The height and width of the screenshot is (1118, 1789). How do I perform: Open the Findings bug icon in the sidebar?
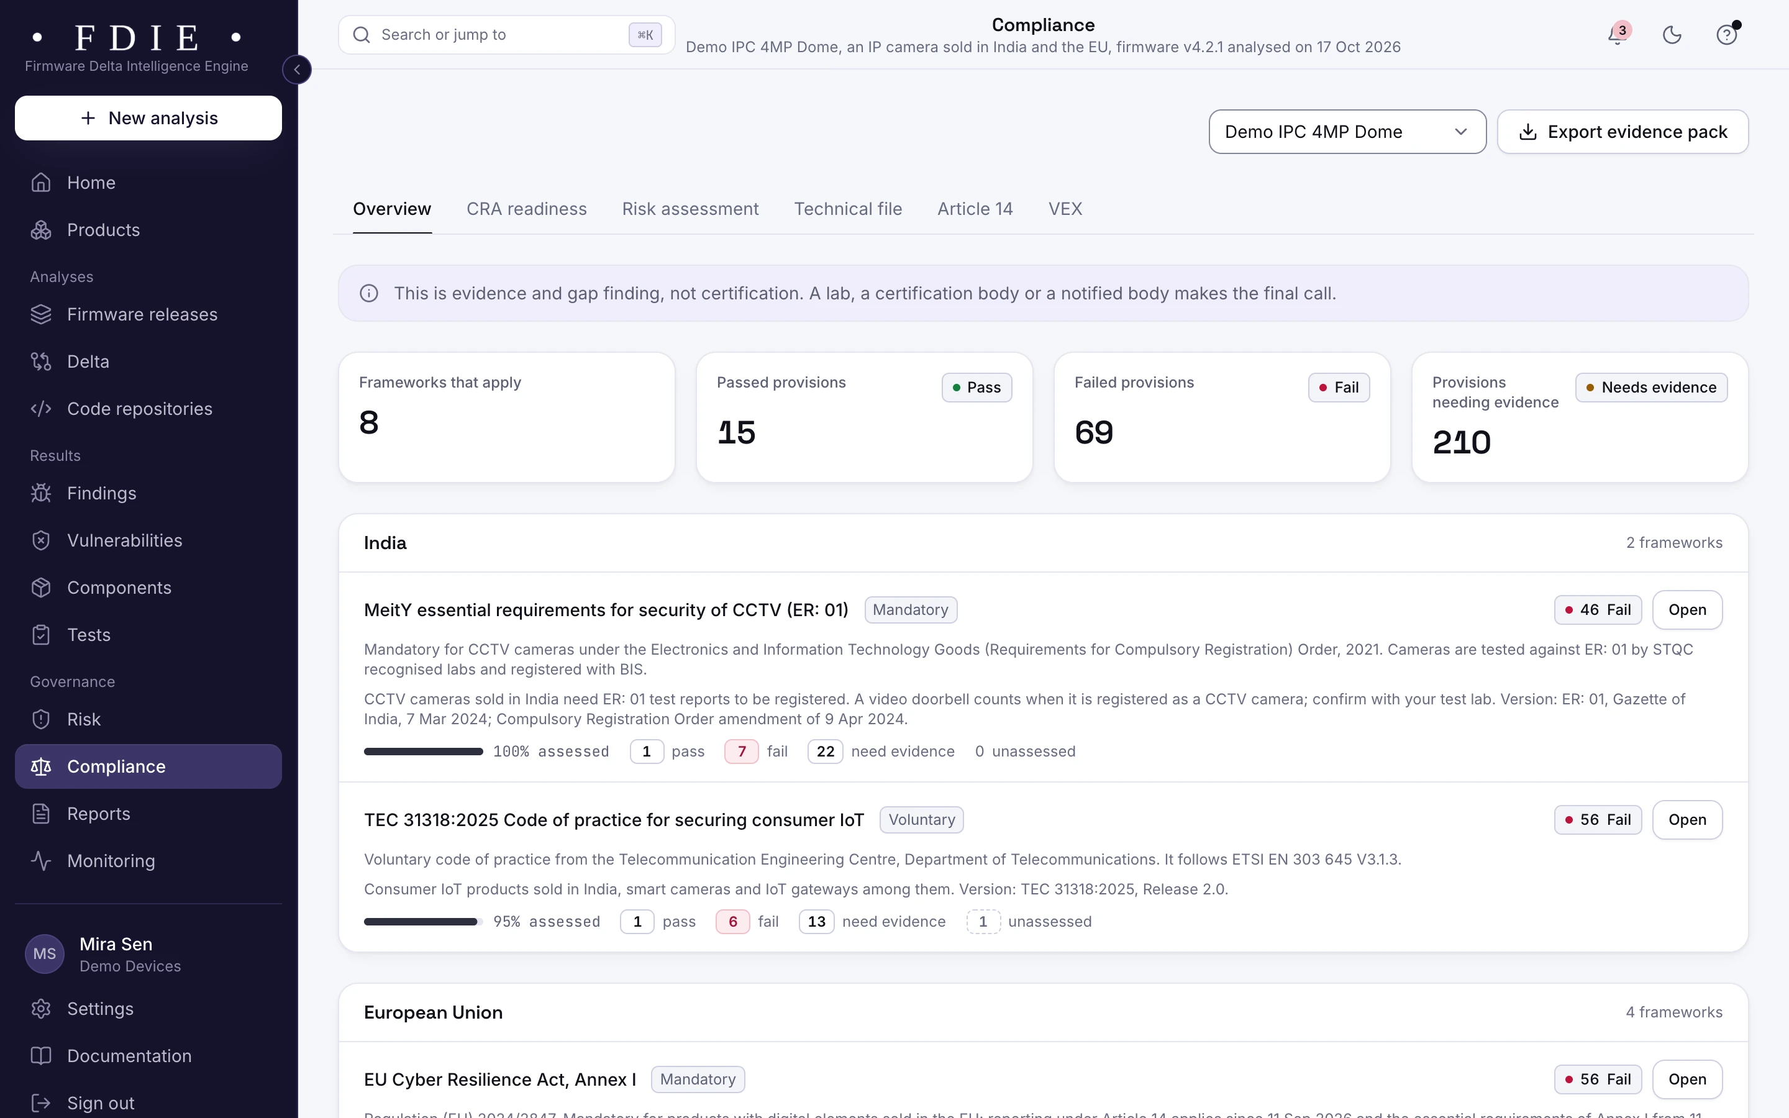(x=42, y=493)
